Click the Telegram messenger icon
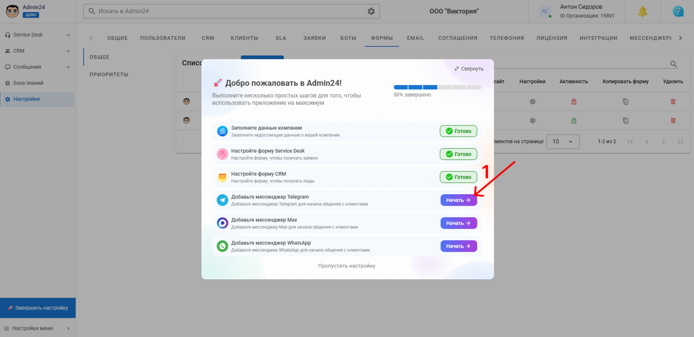Viewport: 694px width, 337px height. coord(222,200)
